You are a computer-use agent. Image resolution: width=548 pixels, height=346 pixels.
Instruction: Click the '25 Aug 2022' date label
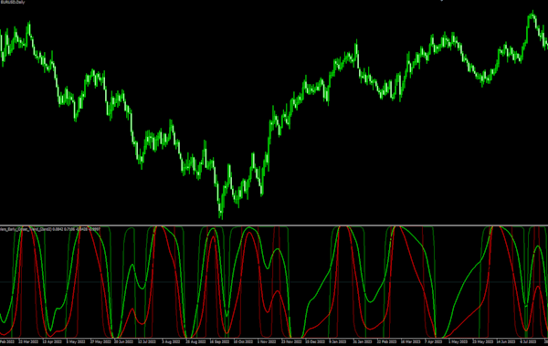[x=195, y=341]
